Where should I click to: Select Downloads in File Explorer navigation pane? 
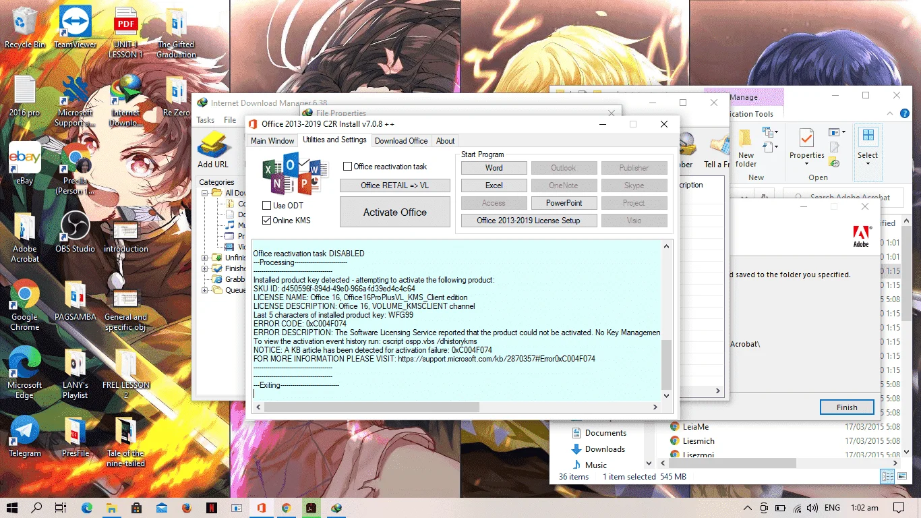coord(605,449)
